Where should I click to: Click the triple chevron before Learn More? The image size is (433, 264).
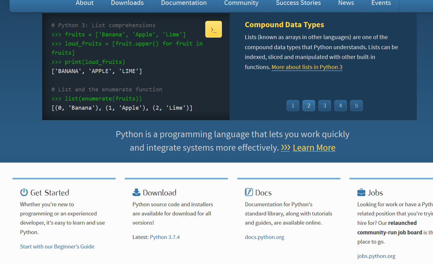[x=285, y=148]
